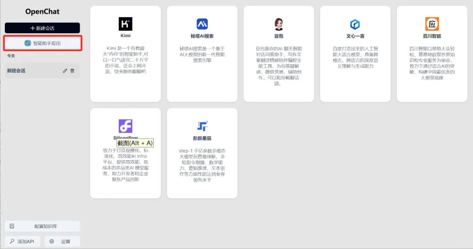Click the Siliconflow logo icon
473x249 pixels.
point(126,126)
